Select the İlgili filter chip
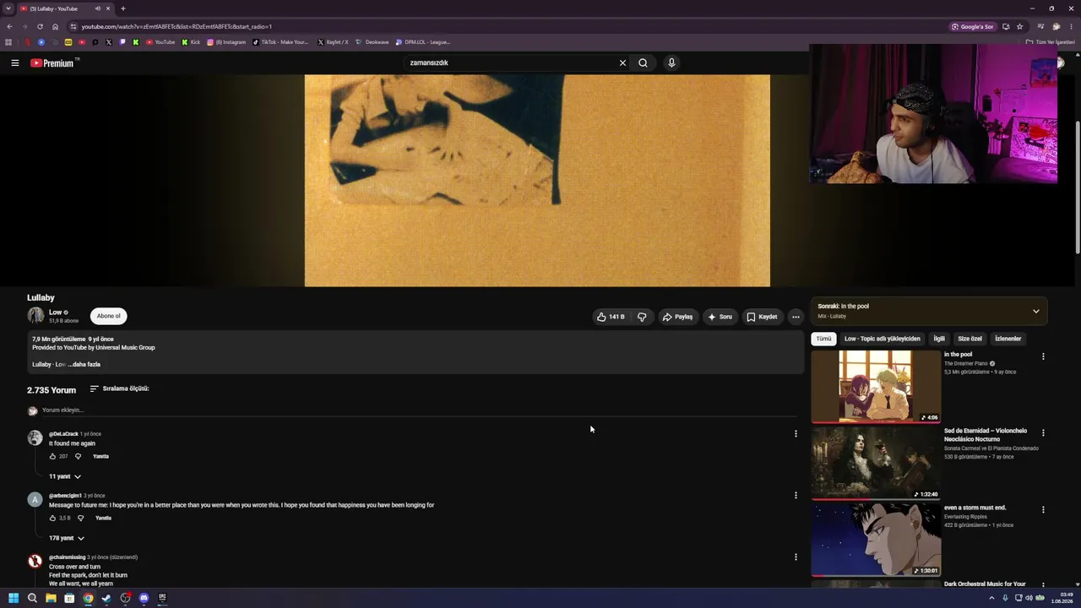 coord(939,339)
